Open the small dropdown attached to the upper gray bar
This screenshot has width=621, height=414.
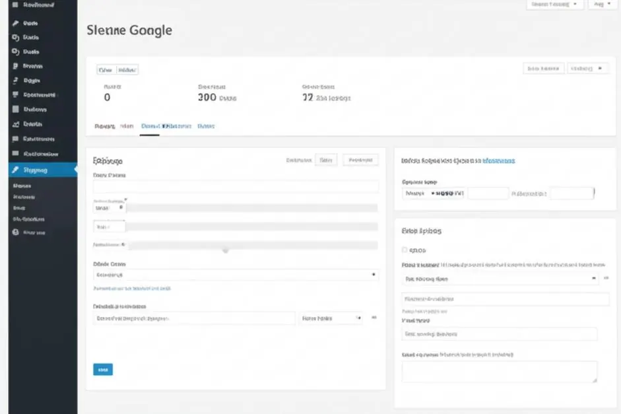click(110, 208)
